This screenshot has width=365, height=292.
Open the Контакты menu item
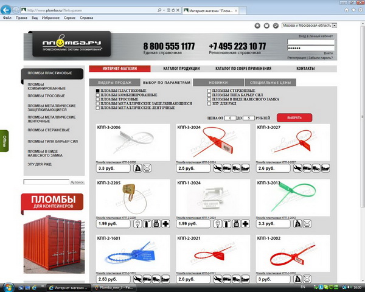[x=305, y=69]
